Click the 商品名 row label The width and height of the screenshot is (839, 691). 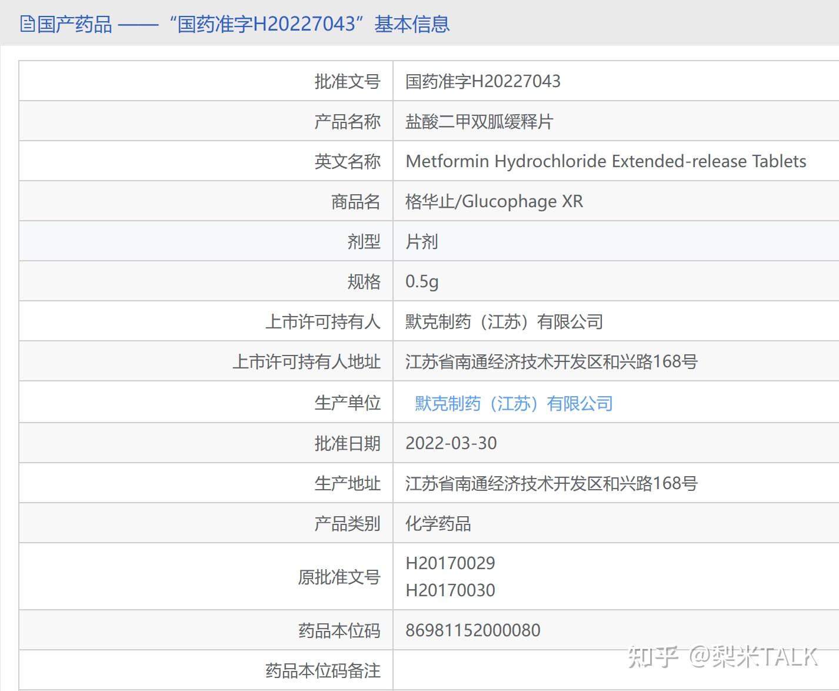click(355, 201)
